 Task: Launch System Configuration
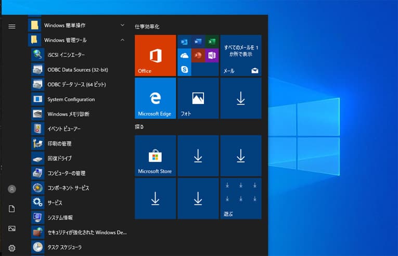coord(71,99)
